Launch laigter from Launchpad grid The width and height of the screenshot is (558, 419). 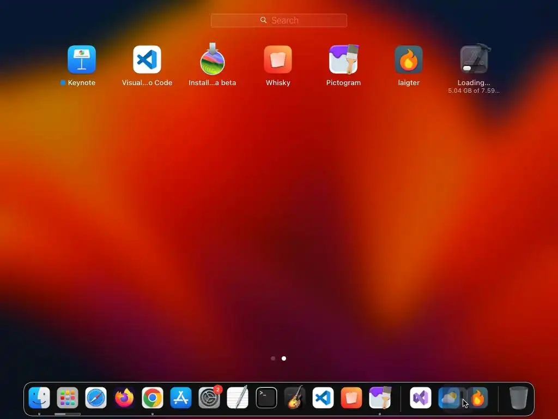point(409,59)
